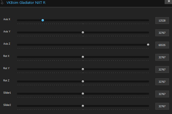The height and width of the screenshot is (114, 172).
Task: Select the Slider2 value field
Action: tap(162, 106)
